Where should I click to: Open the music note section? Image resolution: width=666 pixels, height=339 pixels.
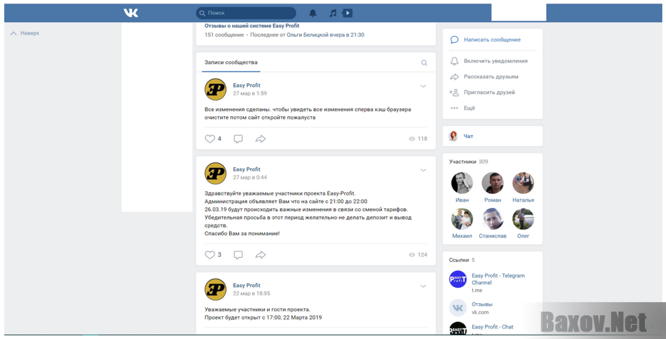[333, 13]
